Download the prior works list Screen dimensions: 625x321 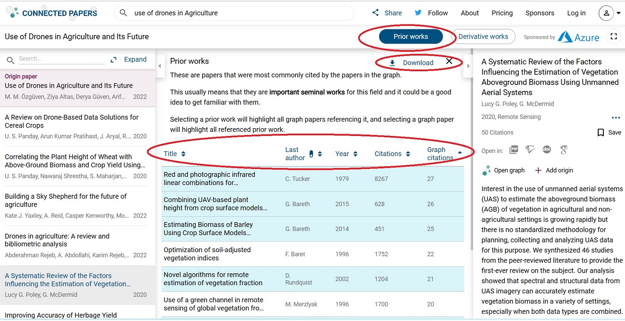pyautogui.click(x=412, y=63)
